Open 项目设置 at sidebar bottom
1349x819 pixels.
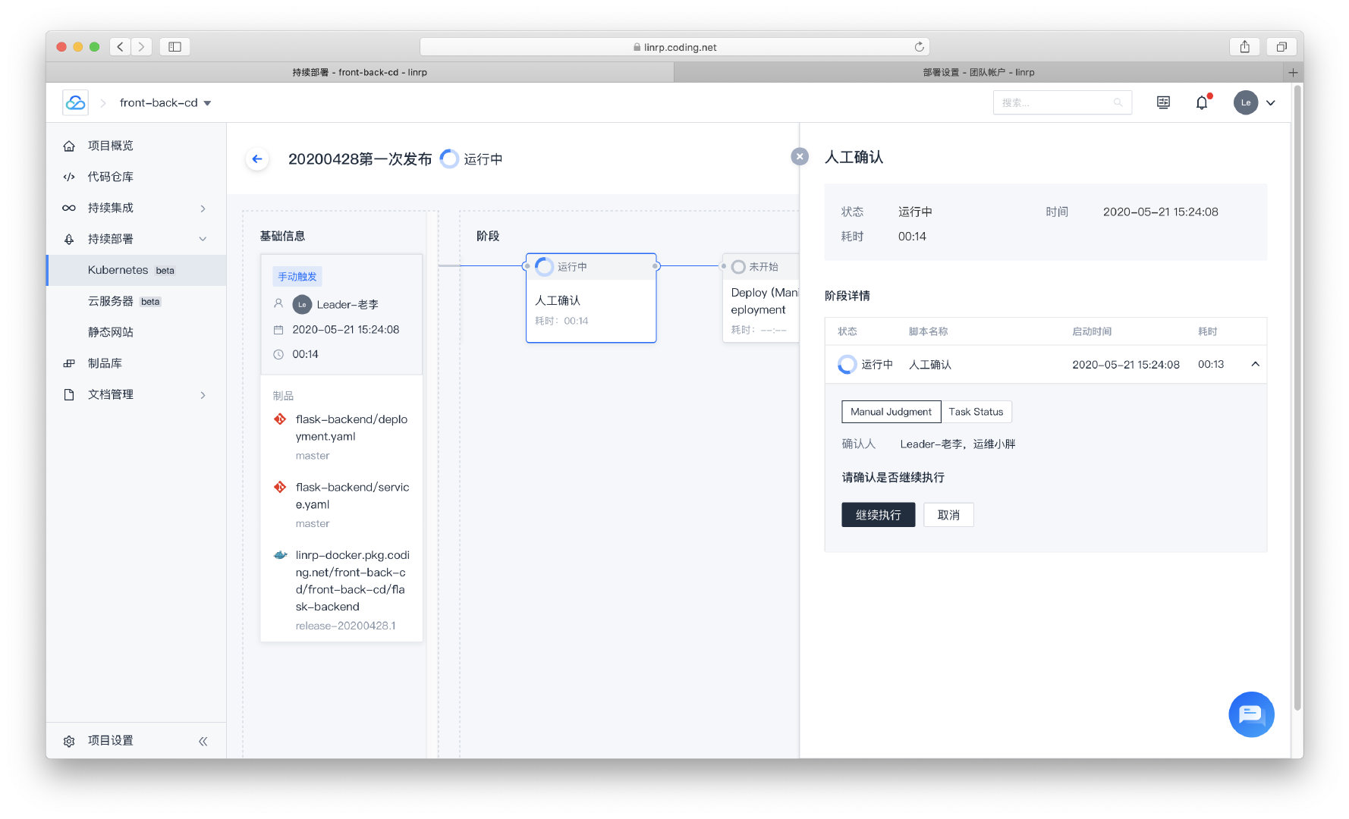pyautogui.click(x=110, y=740)
